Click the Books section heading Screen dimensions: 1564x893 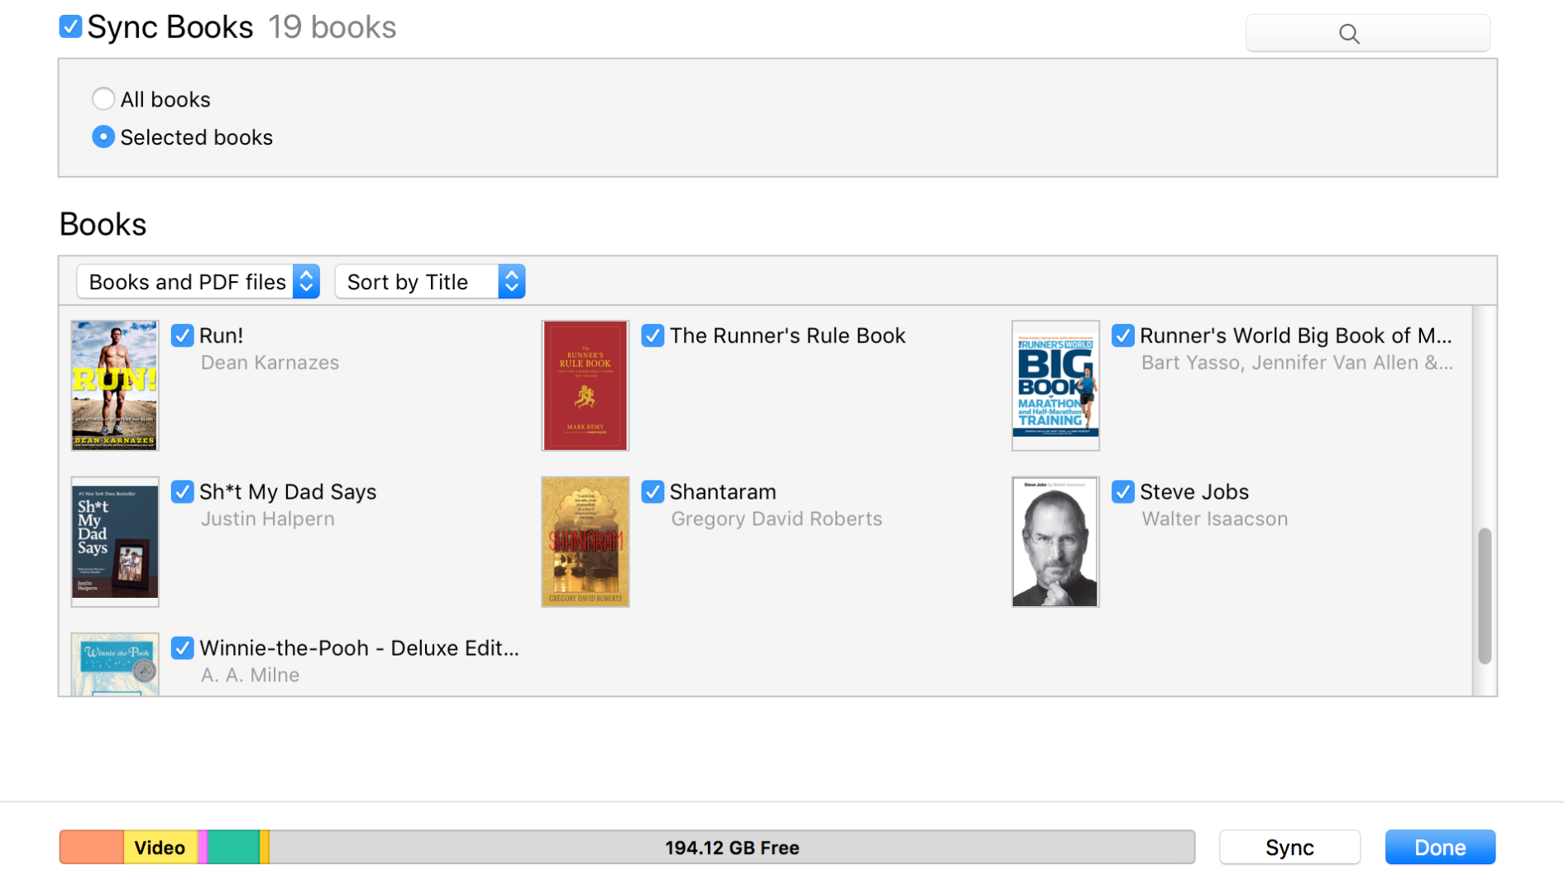pos(102,223)
